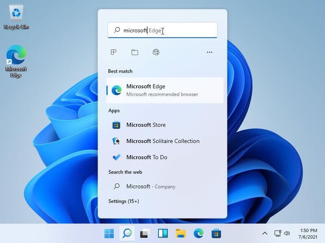Click the 'Search the web' heading
The height and width of the screenshot is (243, 325).
pyautogui.click(x=125, y=172)
